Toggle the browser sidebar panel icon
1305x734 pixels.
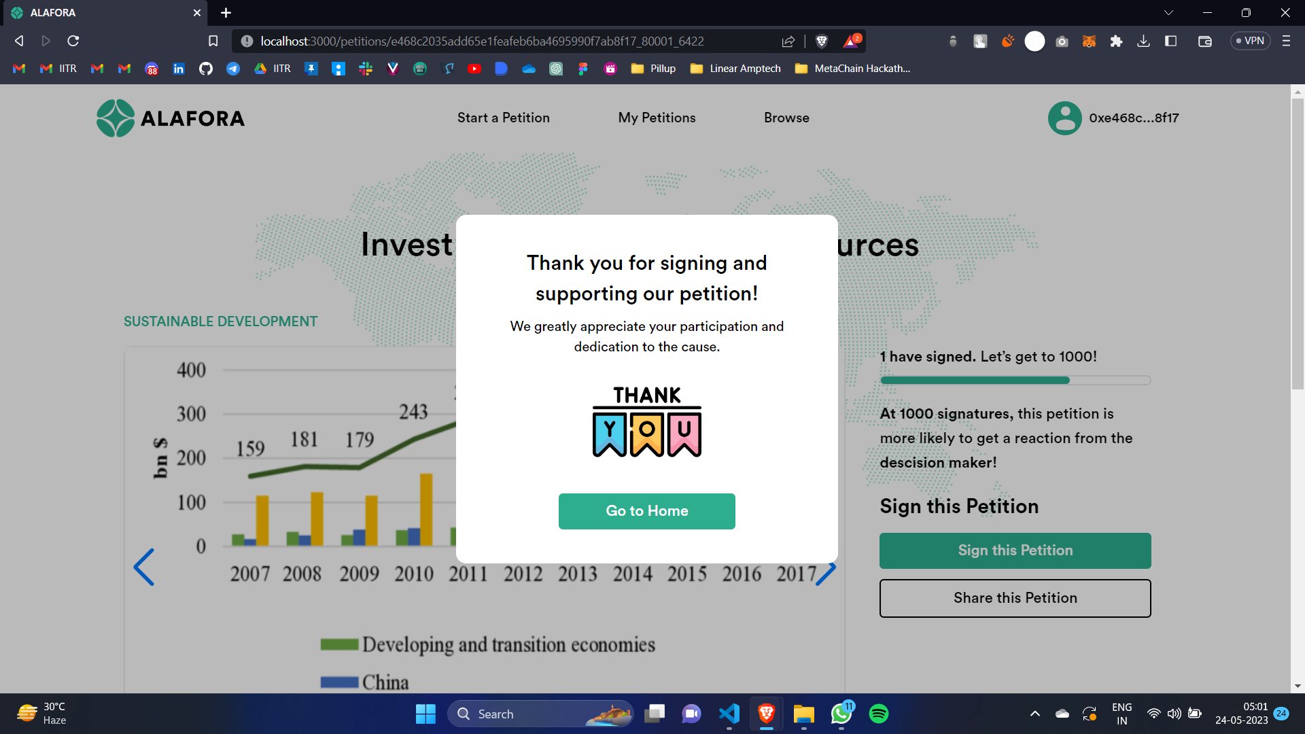[1170, 41]
